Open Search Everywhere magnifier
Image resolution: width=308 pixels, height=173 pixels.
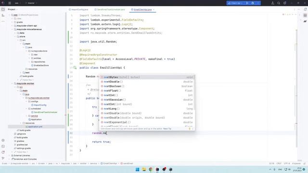(x=279, y=3)
